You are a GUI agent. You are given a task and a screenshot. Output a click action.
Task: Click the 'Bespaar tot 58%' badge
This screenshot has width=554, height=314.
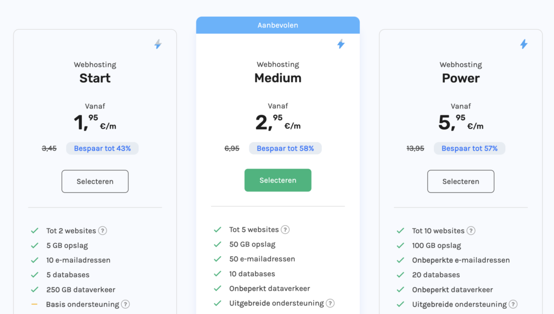(285, 149)
